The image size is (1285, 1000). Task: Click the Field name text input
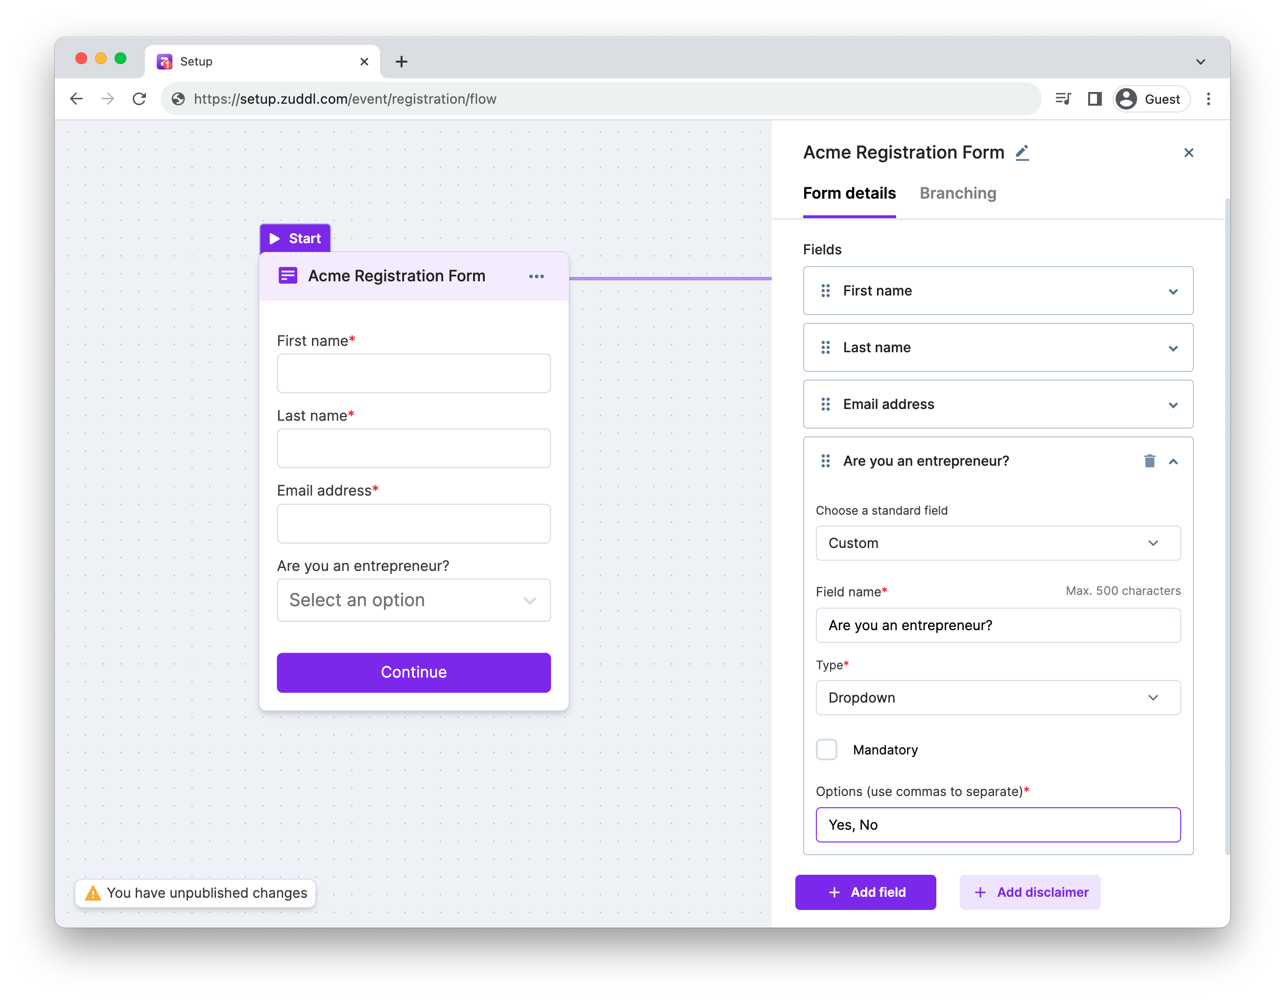pos(997,626)
